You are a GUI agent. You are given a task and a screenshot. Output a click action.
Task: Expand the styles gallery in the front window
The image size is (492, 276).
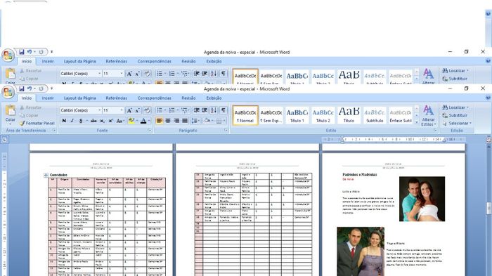tap(416, 122)
